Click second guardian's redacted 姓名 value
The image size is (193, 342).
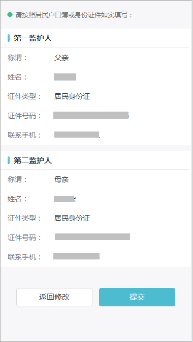65,199
